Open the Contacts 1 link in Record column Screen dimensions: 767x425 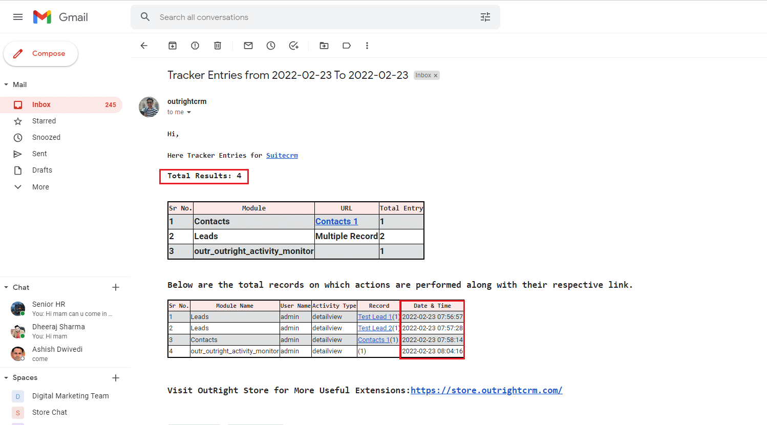(374, 340)
